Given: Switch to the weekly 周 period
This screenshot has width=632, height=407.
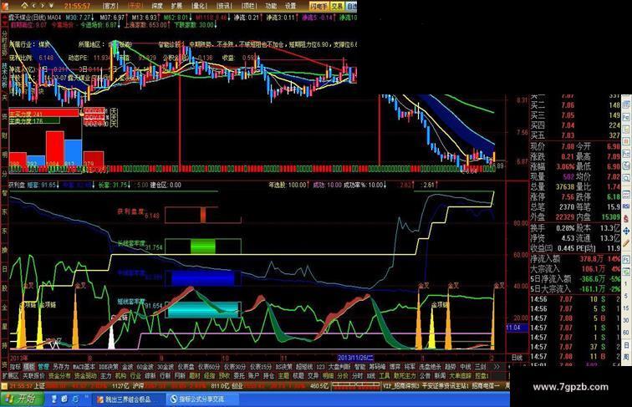Looking at the screenshot, I should (x=626, y=357).
